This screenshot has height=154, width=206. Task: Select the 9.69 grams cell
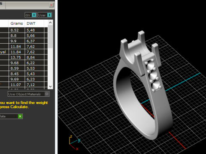17,79
